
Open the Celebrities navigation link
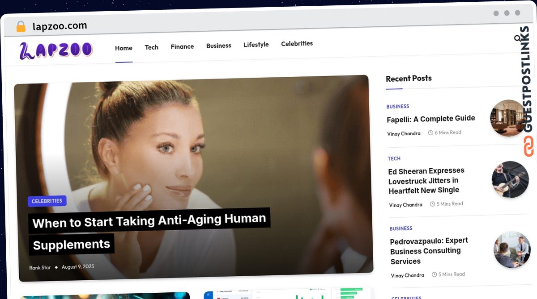[297, 44]
